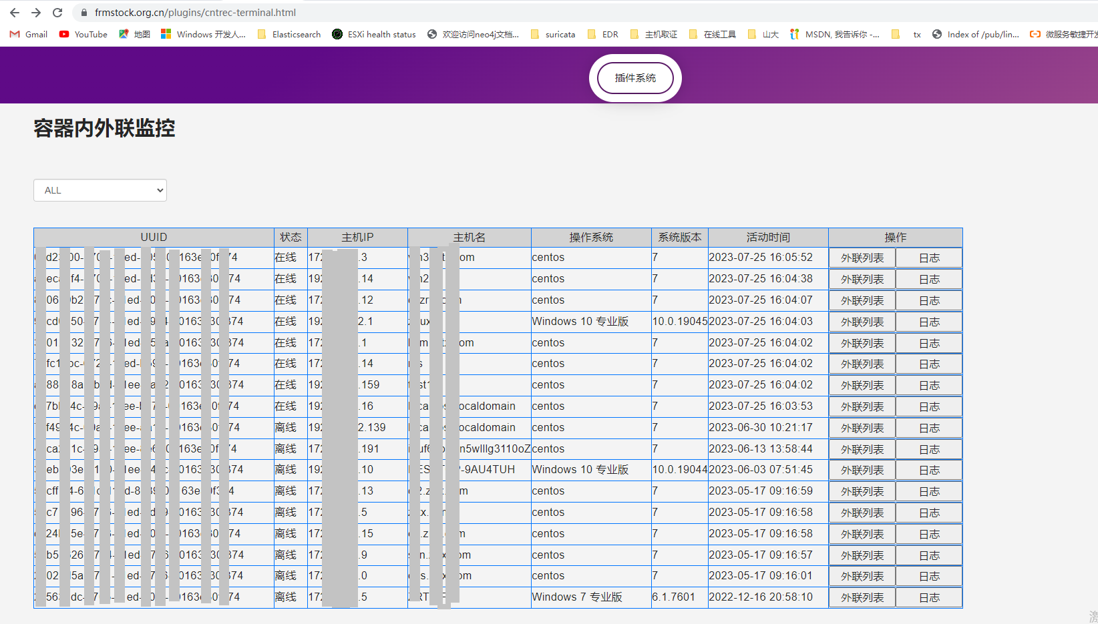Click the UUID column header
Viewport: 1098px width, 624px height.
pos(154,238)
